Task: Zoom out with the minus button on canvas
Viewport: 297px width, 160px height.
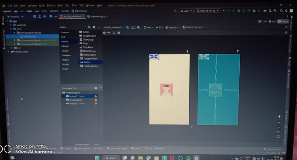Action: pyautogui.click(x=279, y=127)
